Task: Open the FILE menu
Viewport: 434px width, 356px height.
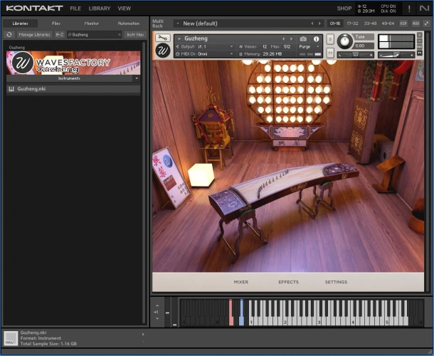Action: coord(75,9)
